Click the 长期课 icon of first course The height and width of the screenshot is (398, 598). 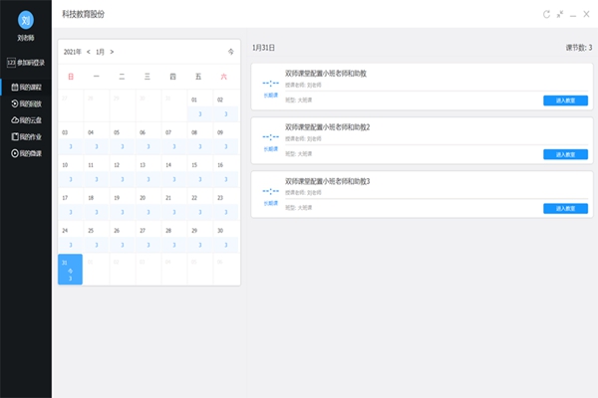(x=270, y=87)
